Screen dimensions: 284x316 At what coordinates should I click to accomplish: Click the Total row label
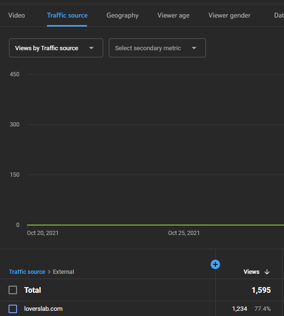33,290
